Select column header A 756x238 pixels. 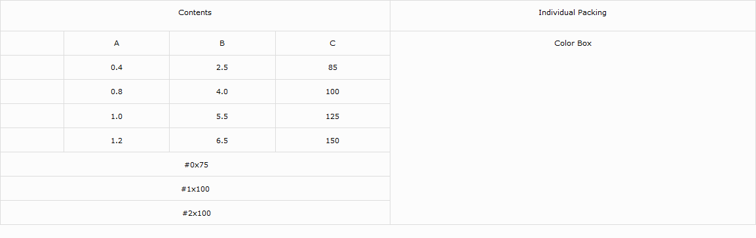[116, 43]
